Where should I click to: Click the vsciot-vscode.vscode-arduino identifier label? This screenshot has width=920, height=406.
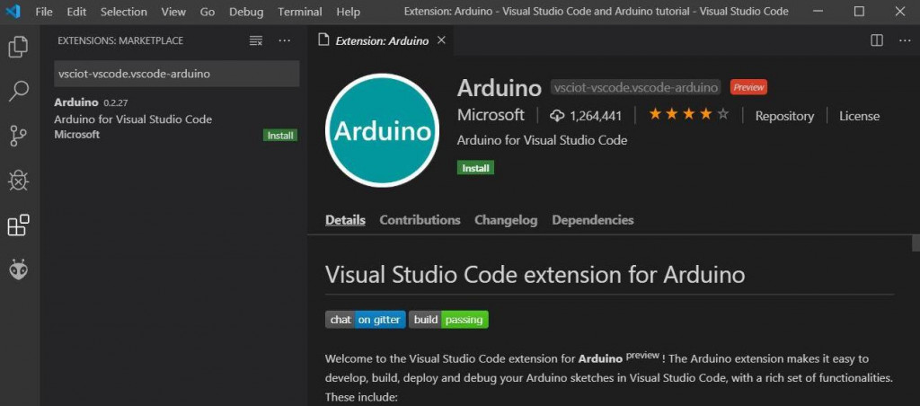pos(635,87)
